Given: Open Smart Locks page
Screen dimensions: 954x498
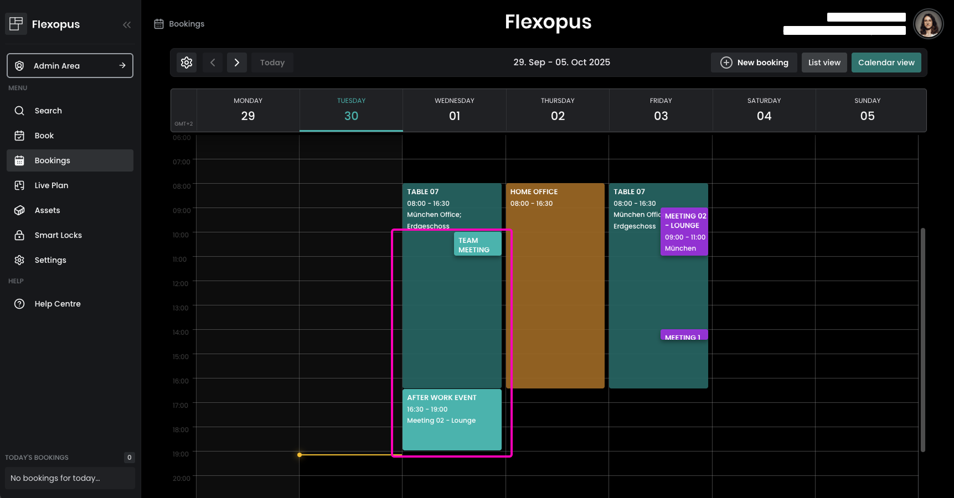Looking at the screenshot, I should click(x=58, y=235).
